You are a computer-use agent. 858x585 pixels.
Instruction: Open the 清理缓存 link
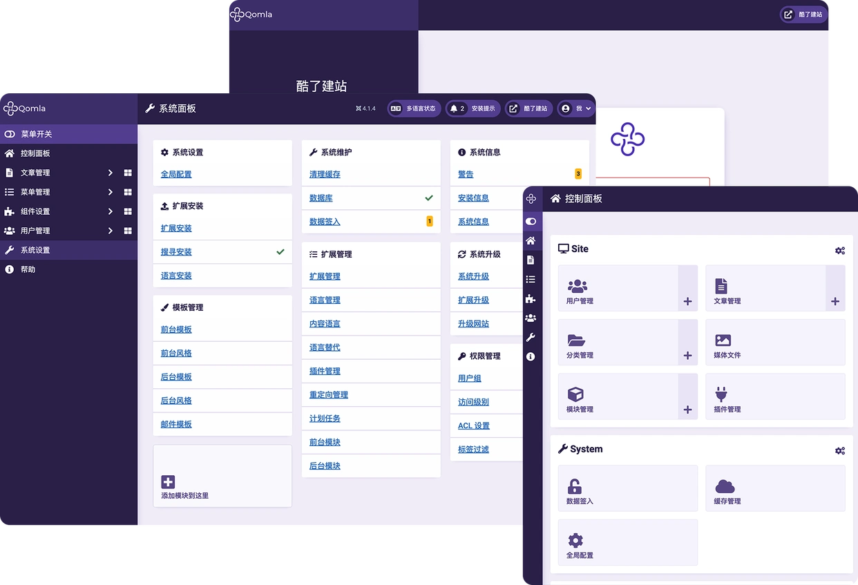pos(325,175)
